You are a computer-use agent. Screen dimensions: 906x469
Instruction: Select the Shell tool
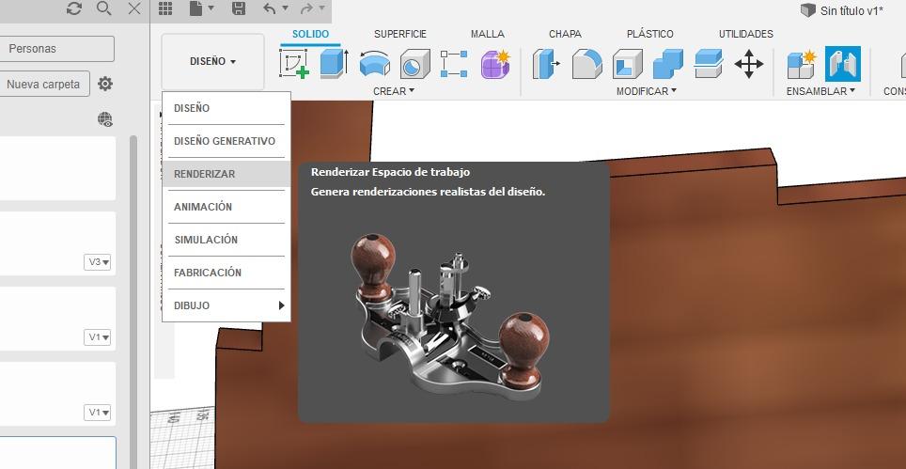[x=628, y=64]
